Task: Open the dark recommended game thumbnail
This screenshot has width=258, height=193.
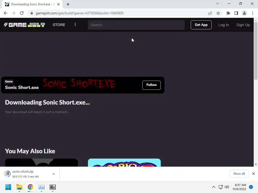Action: tap(41, 163)
